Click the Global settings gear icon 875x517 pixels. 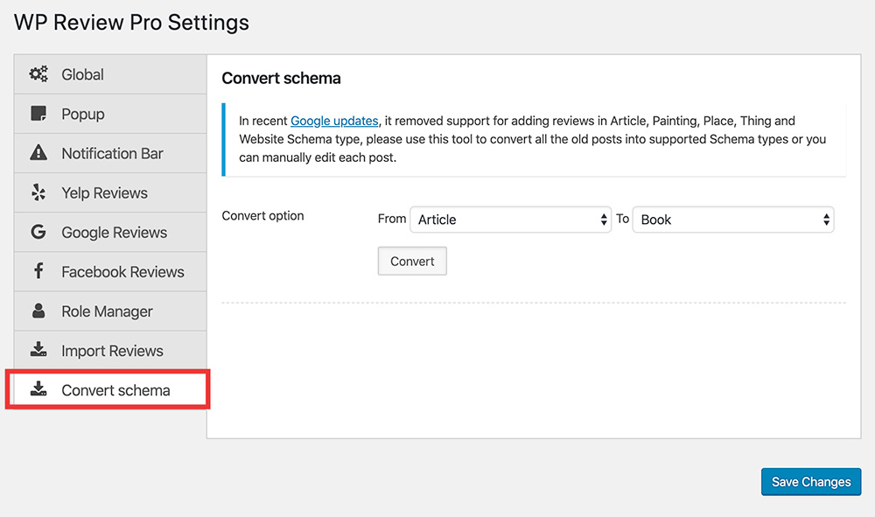coord(38,74)
